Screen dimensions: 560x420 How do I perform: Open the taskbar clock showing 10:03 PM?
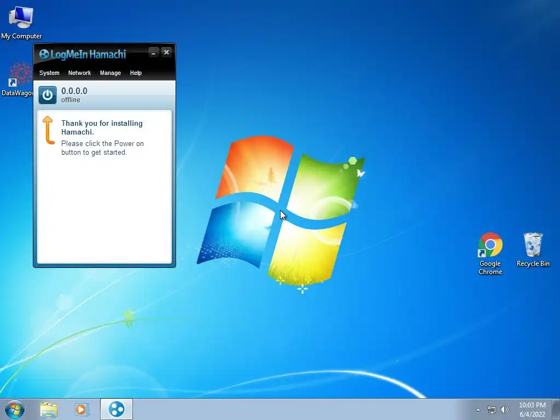click(532, 410)
